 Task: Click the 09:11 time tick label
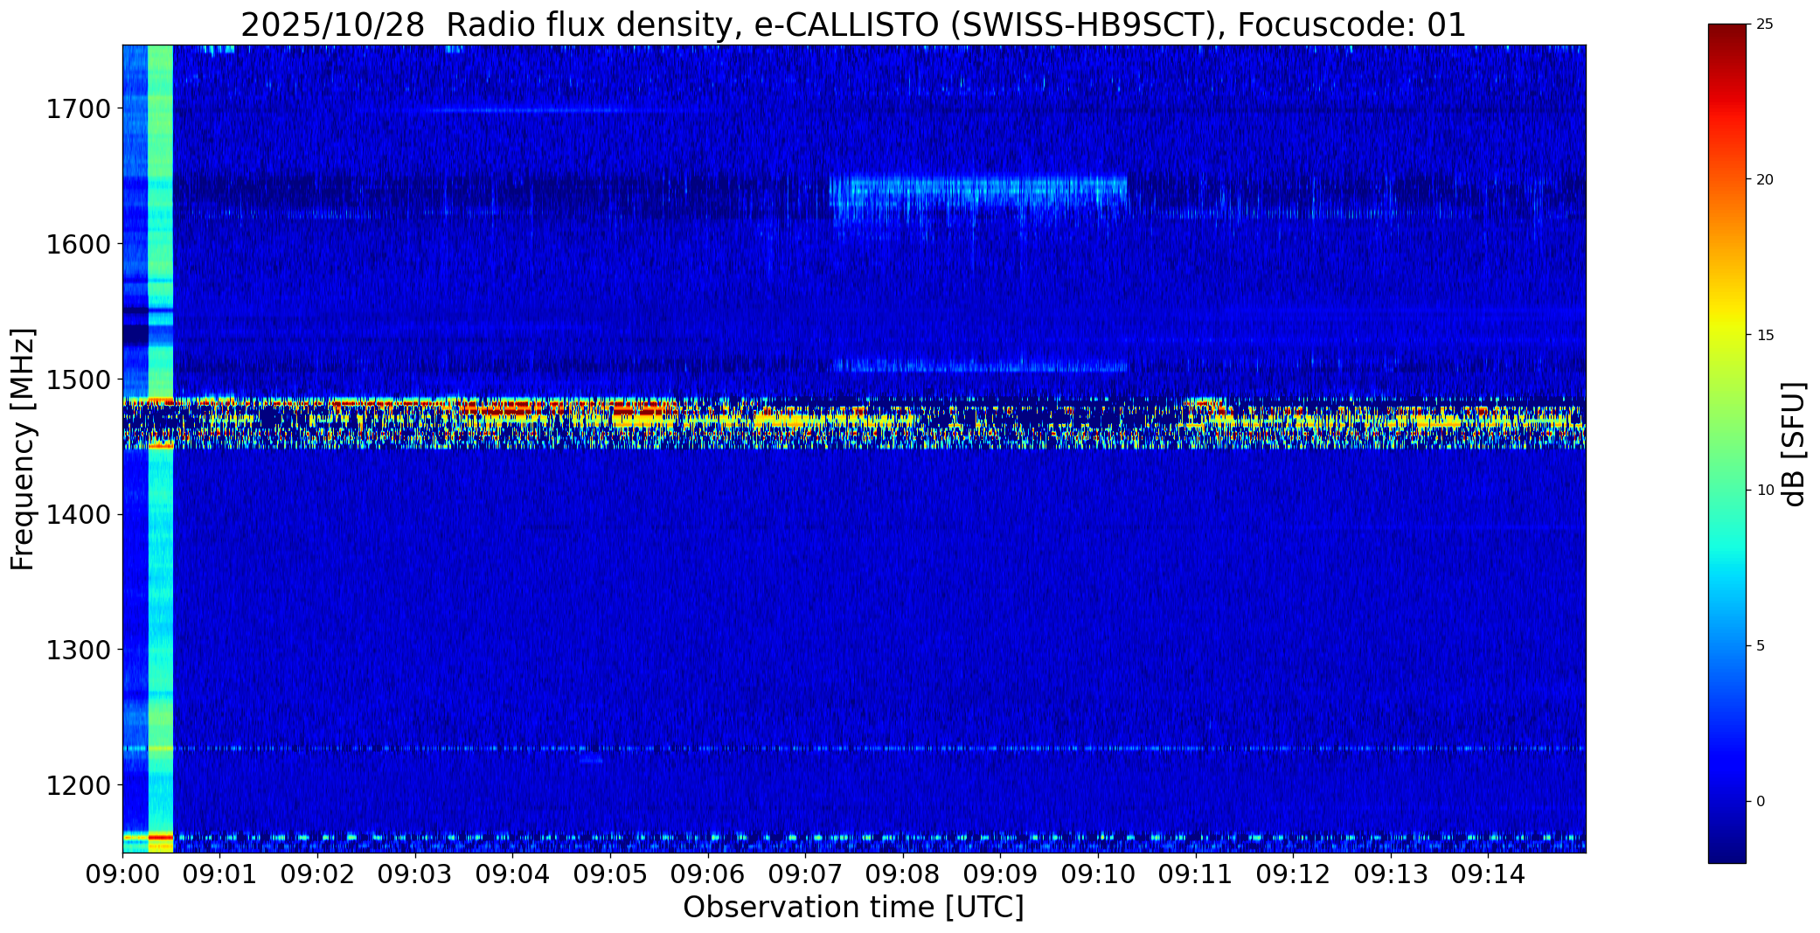(x=1196, y=874)
